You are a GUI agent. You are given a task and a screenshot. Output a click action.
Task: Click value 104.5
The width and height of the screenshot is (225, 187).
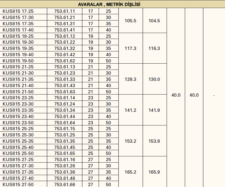pos(154,21)
